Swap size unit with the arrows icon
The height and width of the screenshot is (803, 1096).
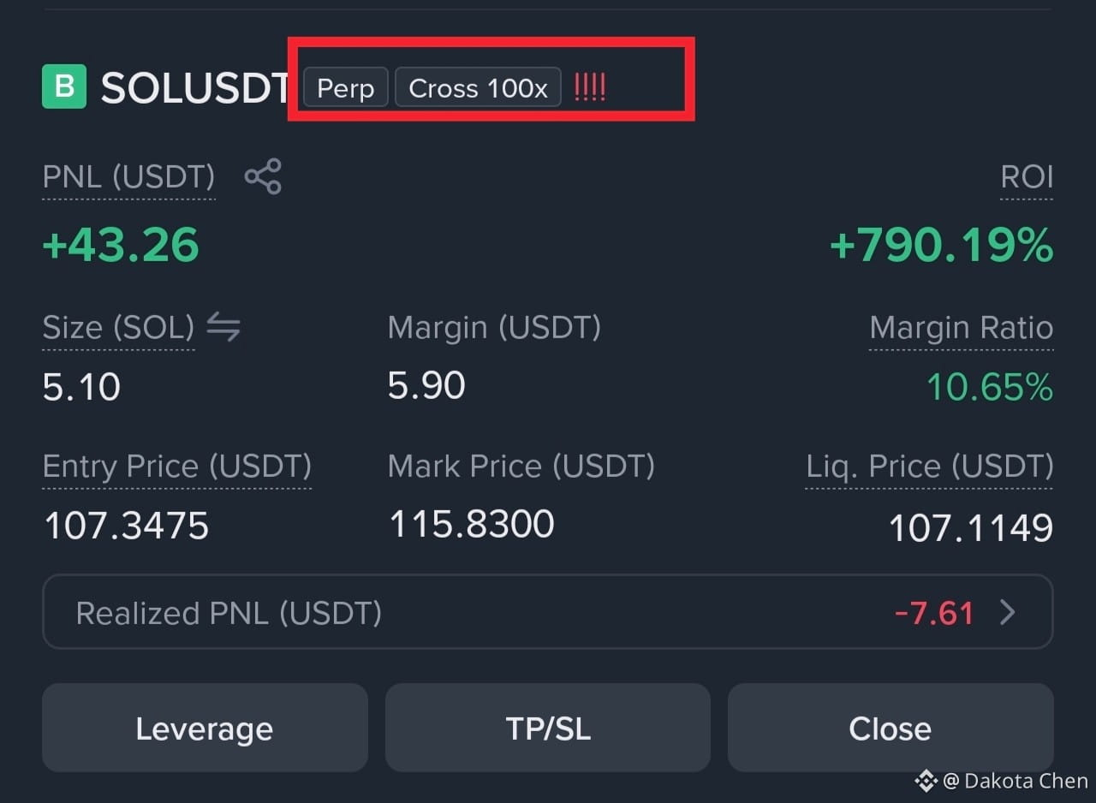point(223,327)
